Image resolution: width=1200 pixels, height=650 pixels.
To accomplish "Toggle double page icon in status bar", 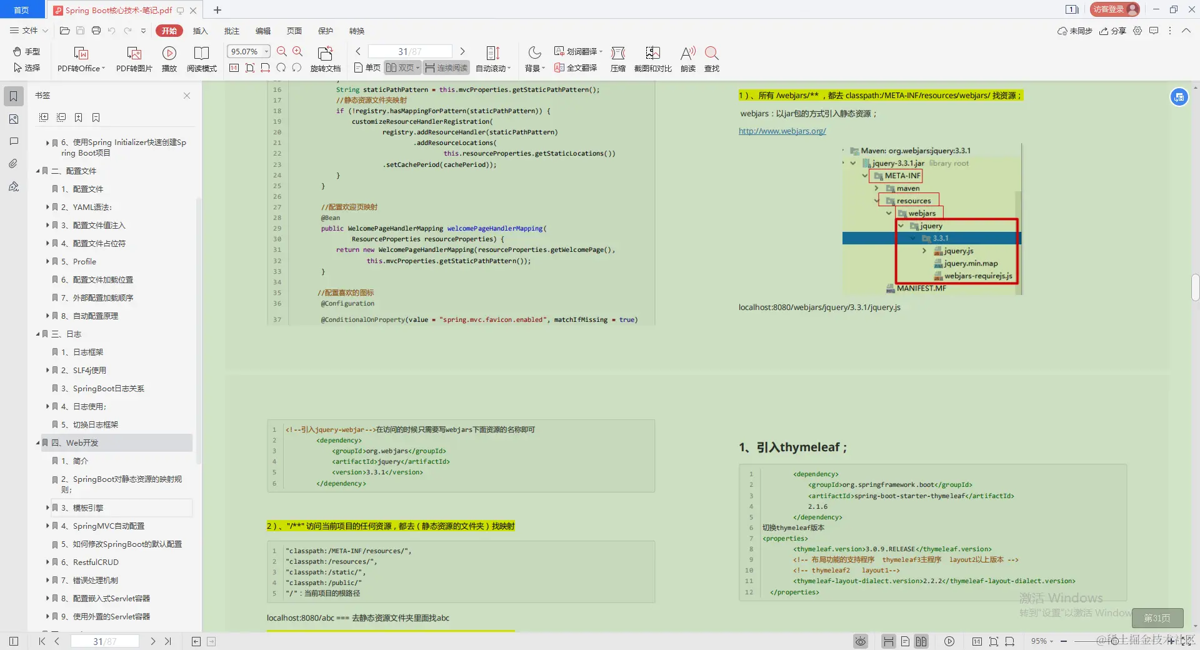I will 921,641.
